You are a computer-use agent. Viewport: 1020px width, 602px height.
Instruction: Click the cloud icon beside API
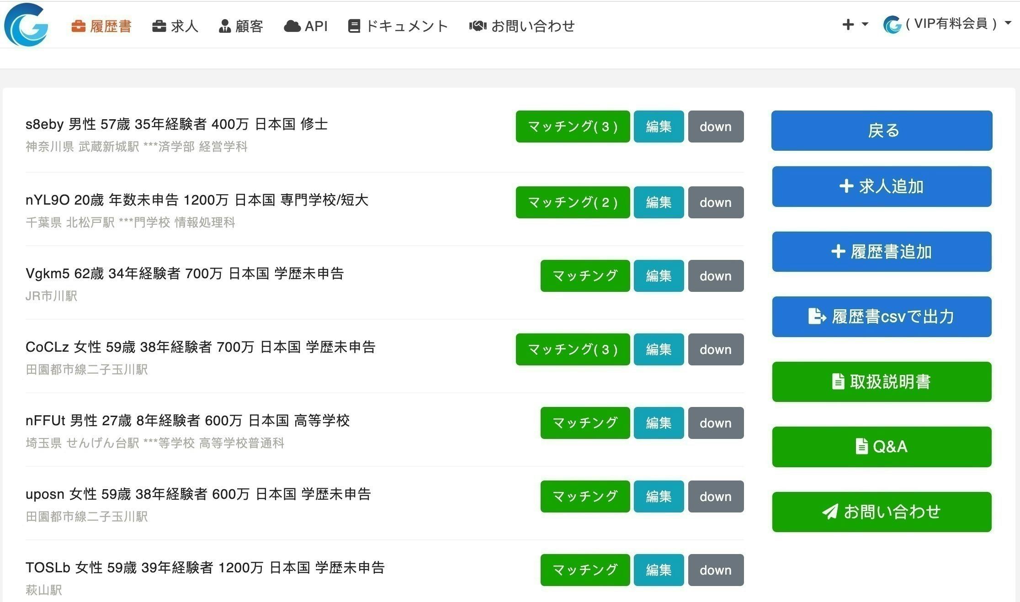tap(292, 26)
